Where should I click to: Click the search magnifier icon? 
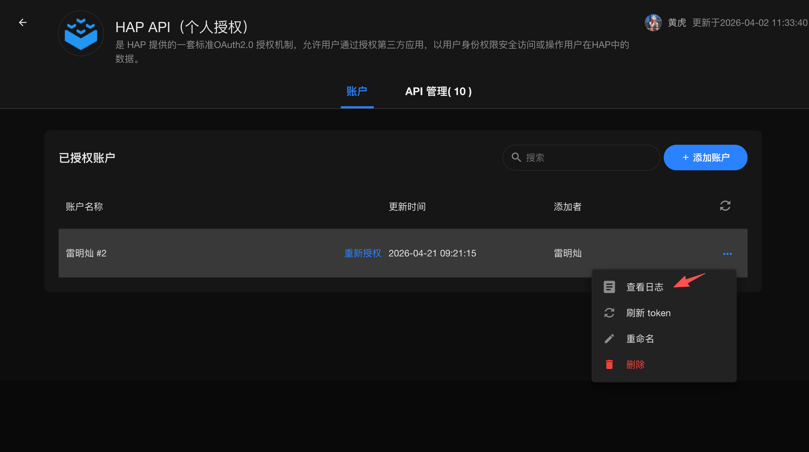(516, 157)
